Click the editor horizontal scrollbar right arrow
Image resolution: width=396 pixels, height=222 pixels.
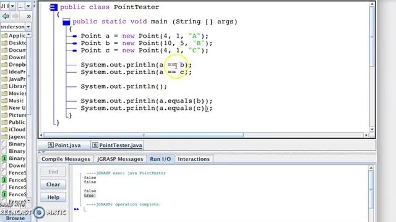[x=366, y=135]
